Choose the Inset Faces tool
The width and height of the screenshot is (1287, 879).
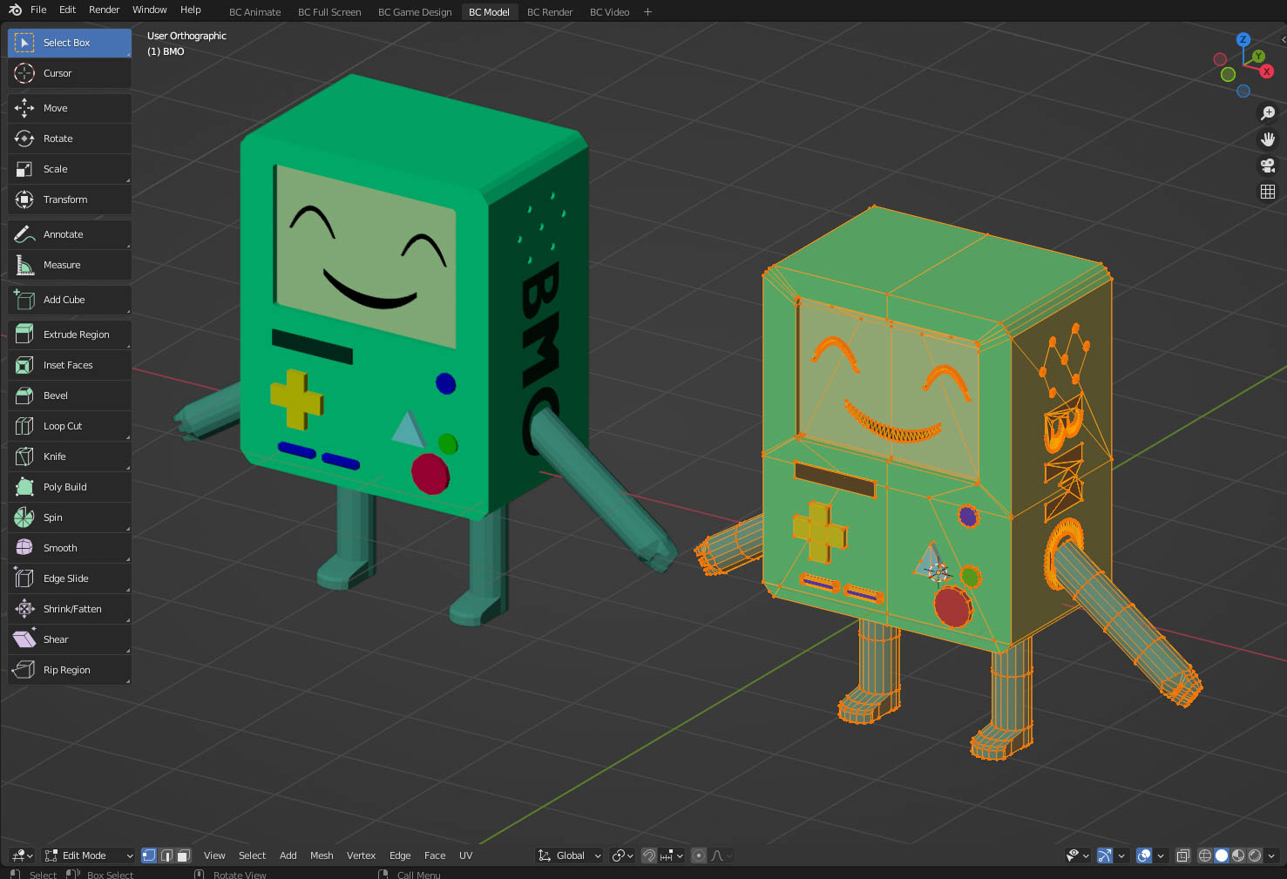[x=70, y=365]
